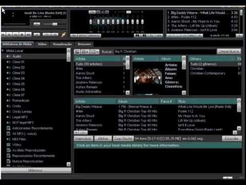Click the Limpar Busca button
This screenshot has width=246, height=185.
229,51
